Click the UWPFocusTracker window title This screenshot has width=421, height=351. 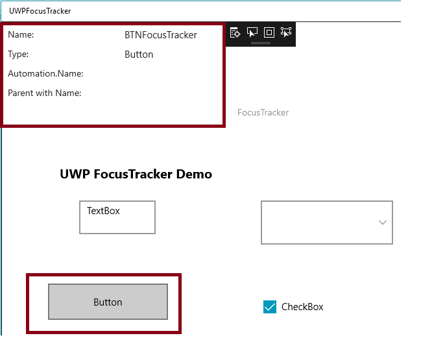pyautogui.click(x=40, y=11)
